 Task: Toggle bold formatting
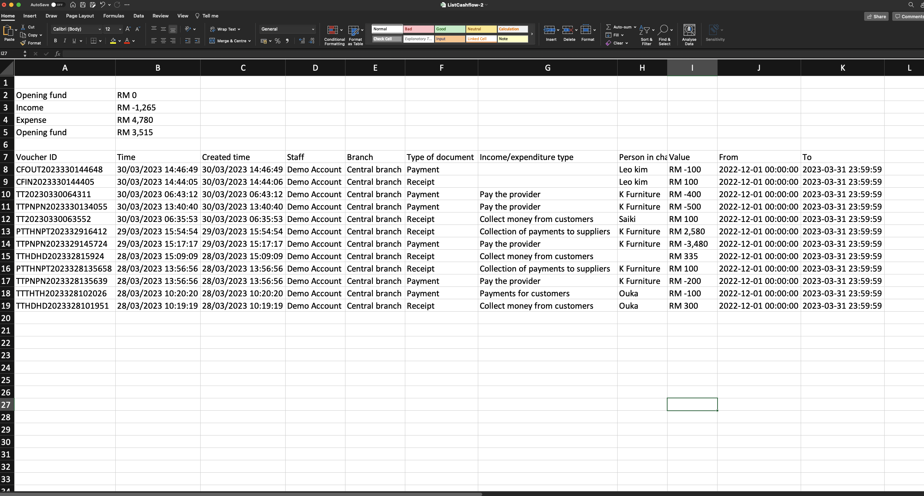[55, 41]
